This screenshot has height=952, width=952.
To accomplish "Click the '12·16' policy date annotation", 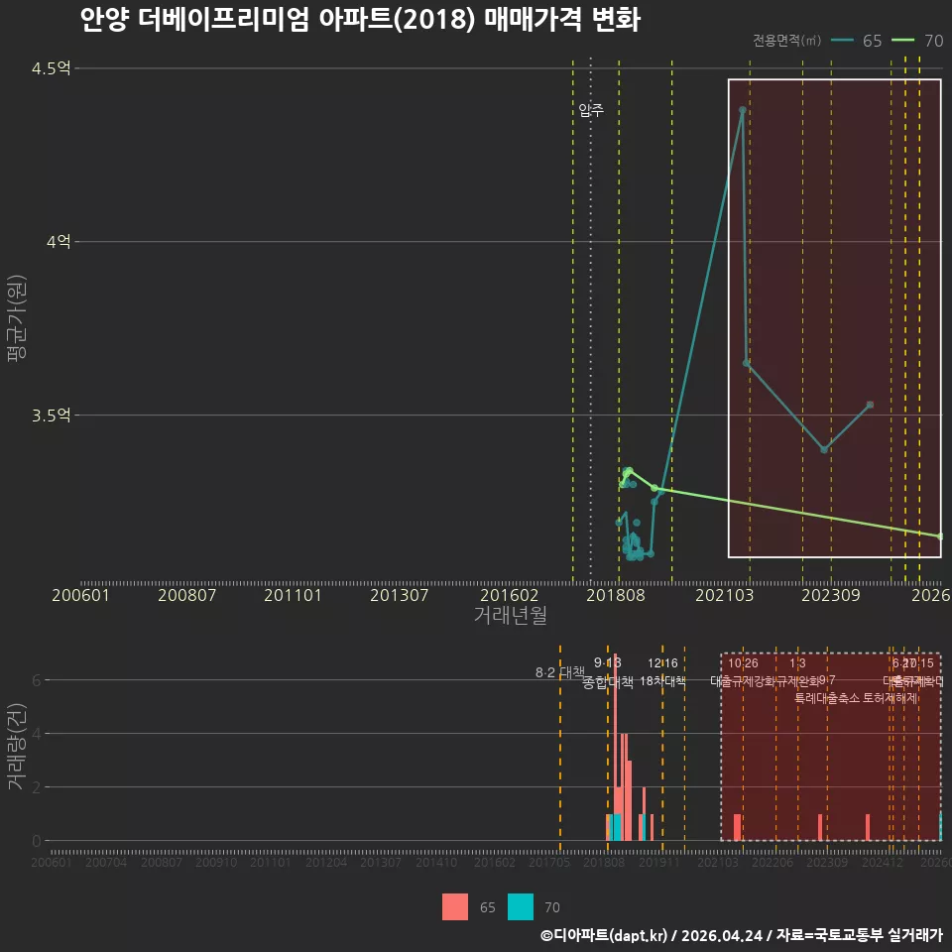I will pyautogui.click(x=663, y=663).
